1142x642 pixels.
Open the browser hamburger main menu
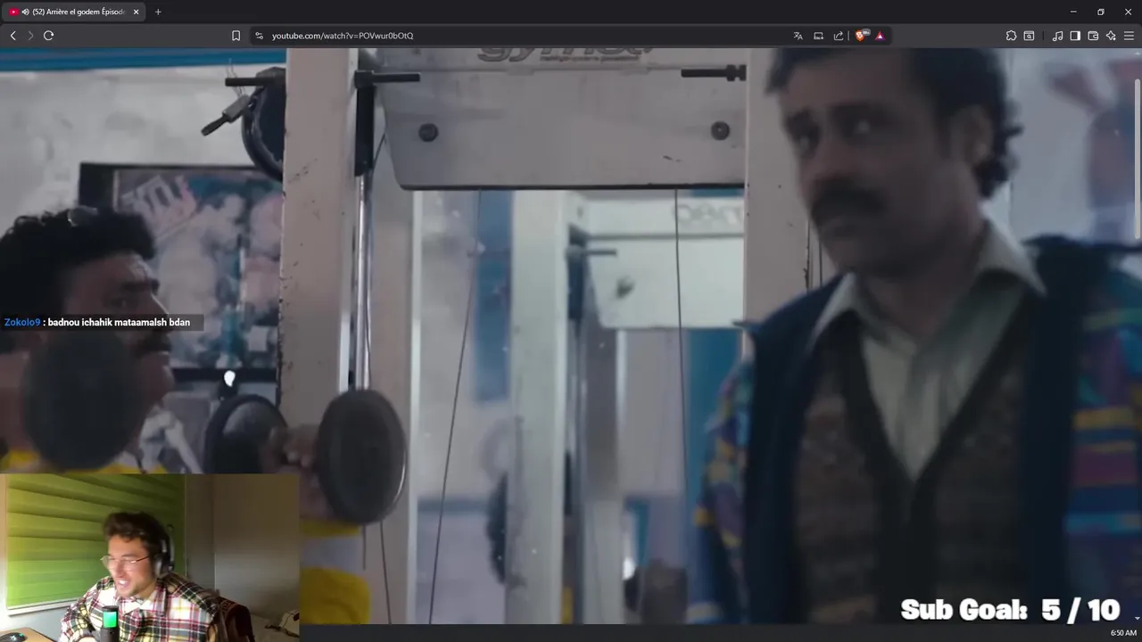point(1129,36)
